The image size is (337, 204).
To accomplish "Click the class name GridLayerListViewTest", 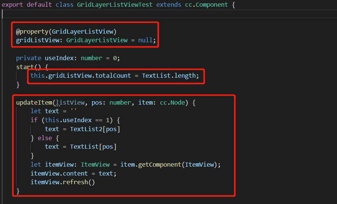I will (x=115, y=5).
